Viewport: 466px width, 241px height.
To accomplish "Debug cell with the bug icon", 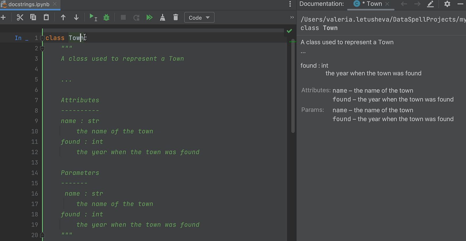I will pyautogui.click(x=106, y=18).
